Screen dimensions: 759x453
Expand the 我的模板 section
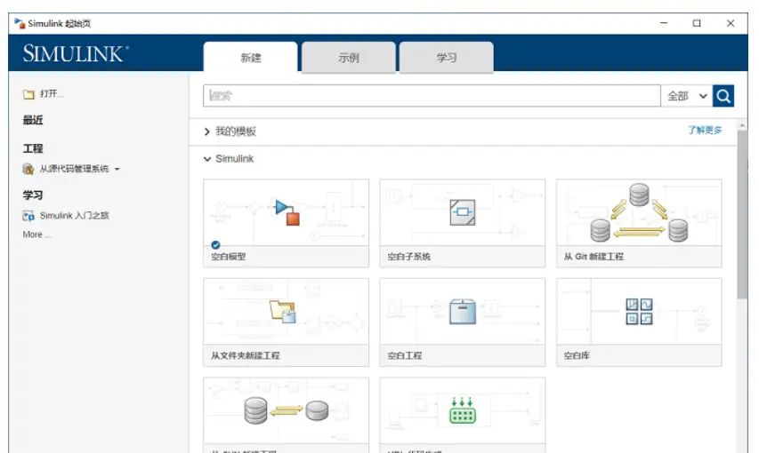coord(206,131)
